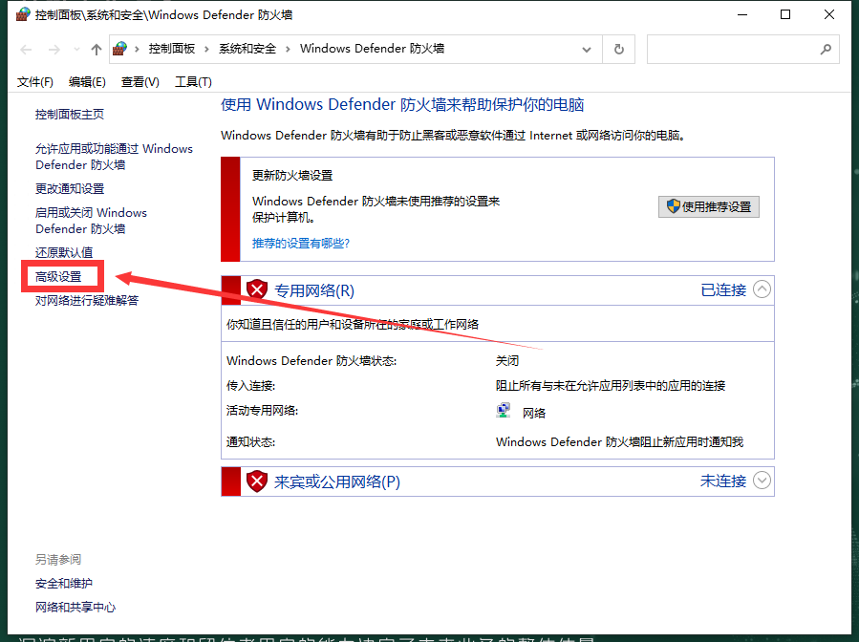Open 高级设置 link
This screenshot has height=642, width=859.
(58, 277)
